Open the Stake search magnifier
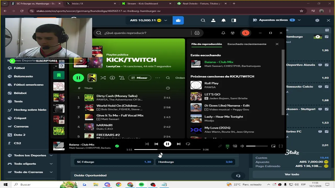335x188 pixels. click(203, 20)
